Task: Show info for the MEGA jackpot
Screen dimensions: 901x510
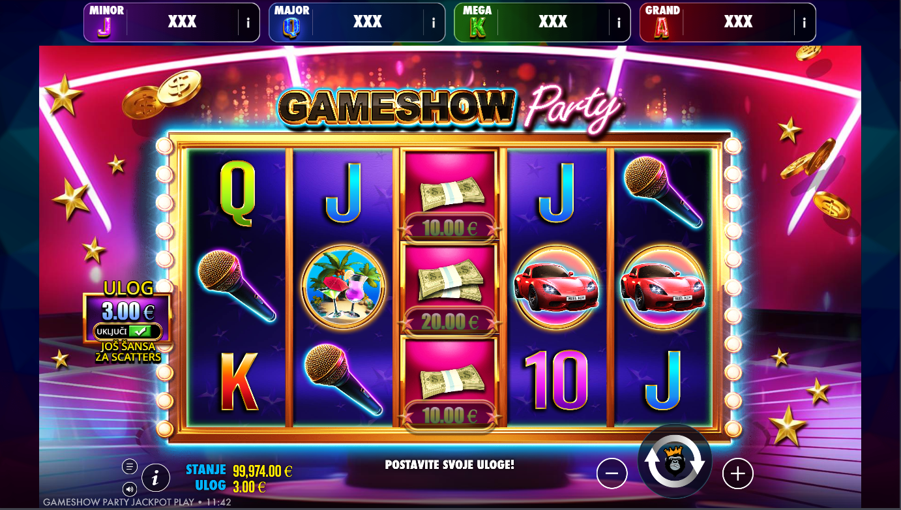Action: click(x=619, y=23)
